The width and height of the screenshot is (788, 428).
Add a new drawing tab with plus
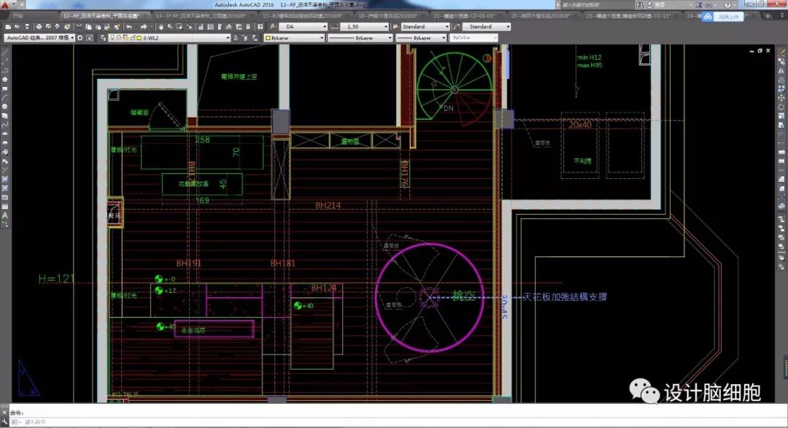768,15
